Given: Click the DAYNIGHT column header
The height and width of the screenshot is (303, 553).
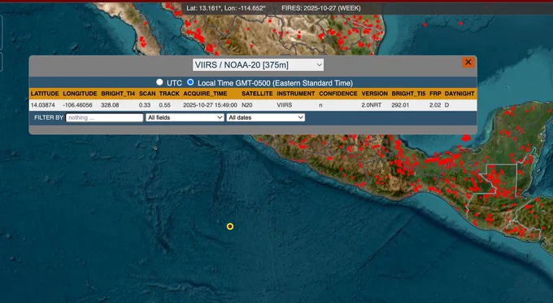Looking at the screenshot, I should click(x=459, y=94).
